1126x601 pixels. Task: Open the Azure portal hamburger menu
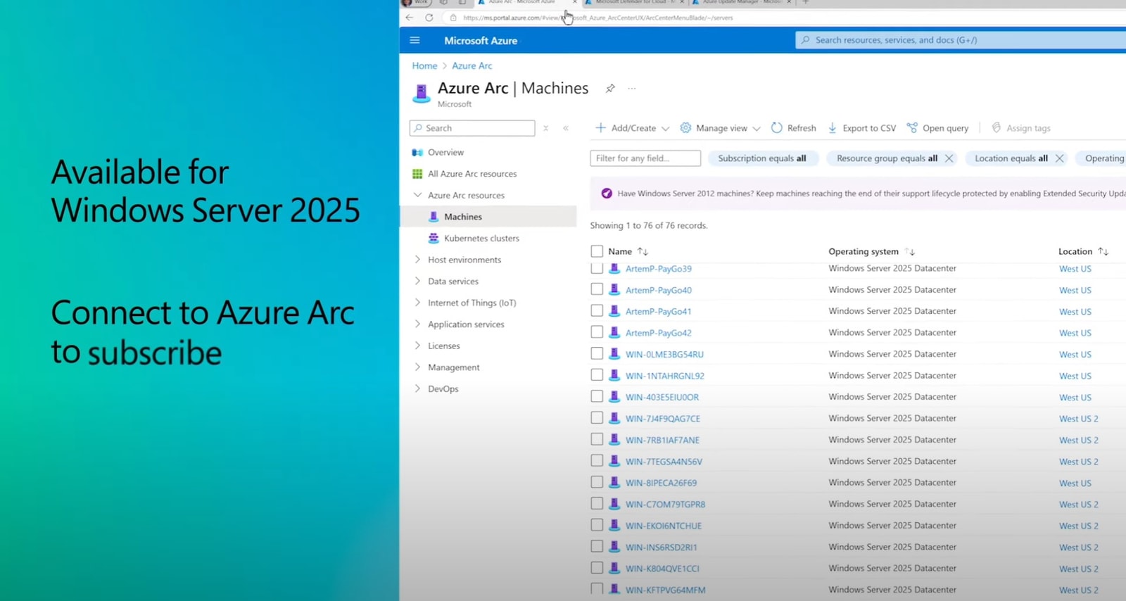coord(415,40)
